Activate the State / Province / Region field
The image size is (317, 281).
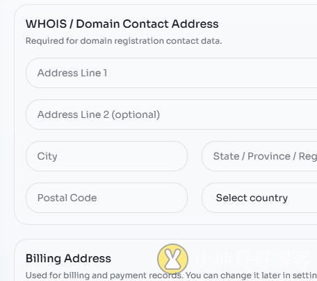(259, 156)
